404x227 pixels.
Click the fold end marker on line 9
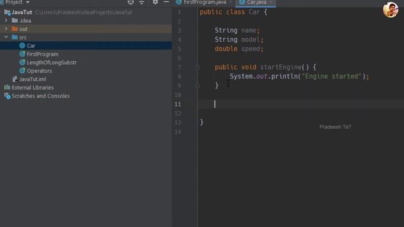pyautogui.click(x=198, y=86)
